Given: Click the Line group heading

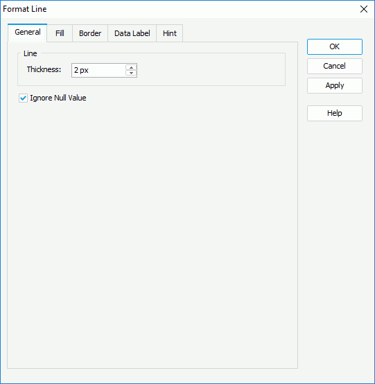Looking at the screenshot, I should 30,53.
